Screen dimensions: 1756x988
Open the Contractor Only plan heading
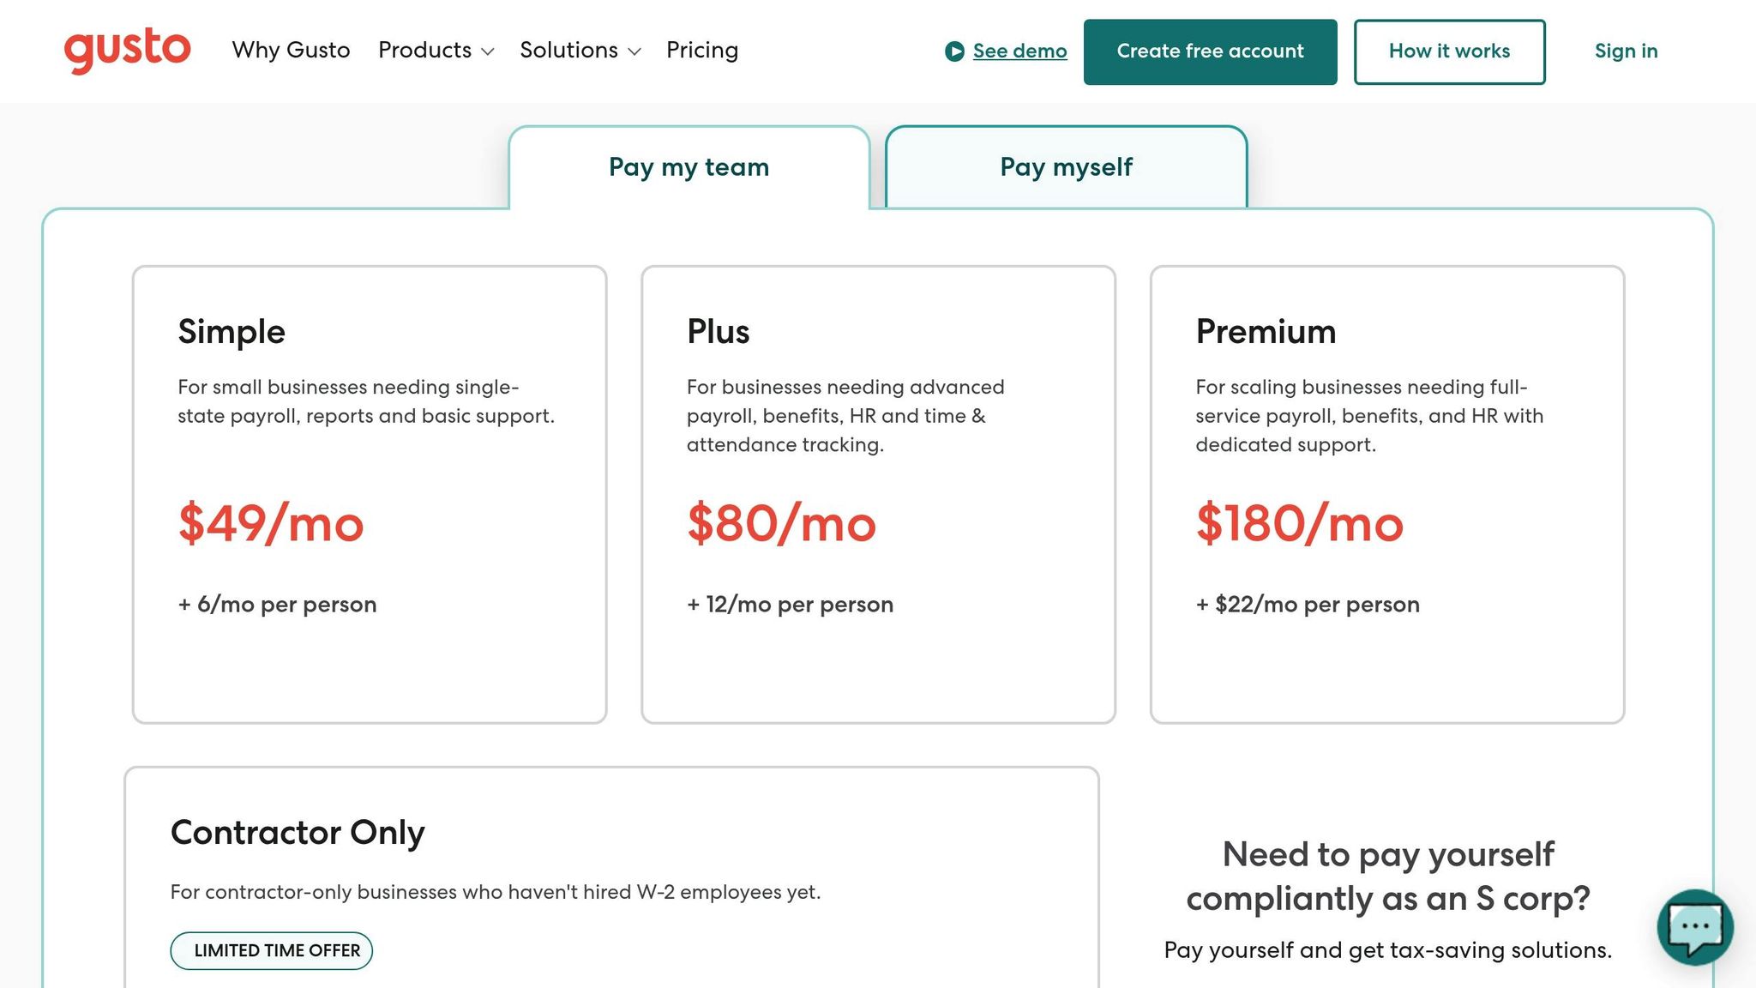[298, 832]
